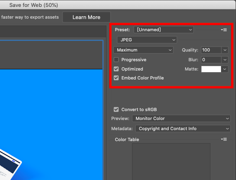Viewport: 236px width, 180px height.
Task: Click the Quality value field
Action: 211,50
